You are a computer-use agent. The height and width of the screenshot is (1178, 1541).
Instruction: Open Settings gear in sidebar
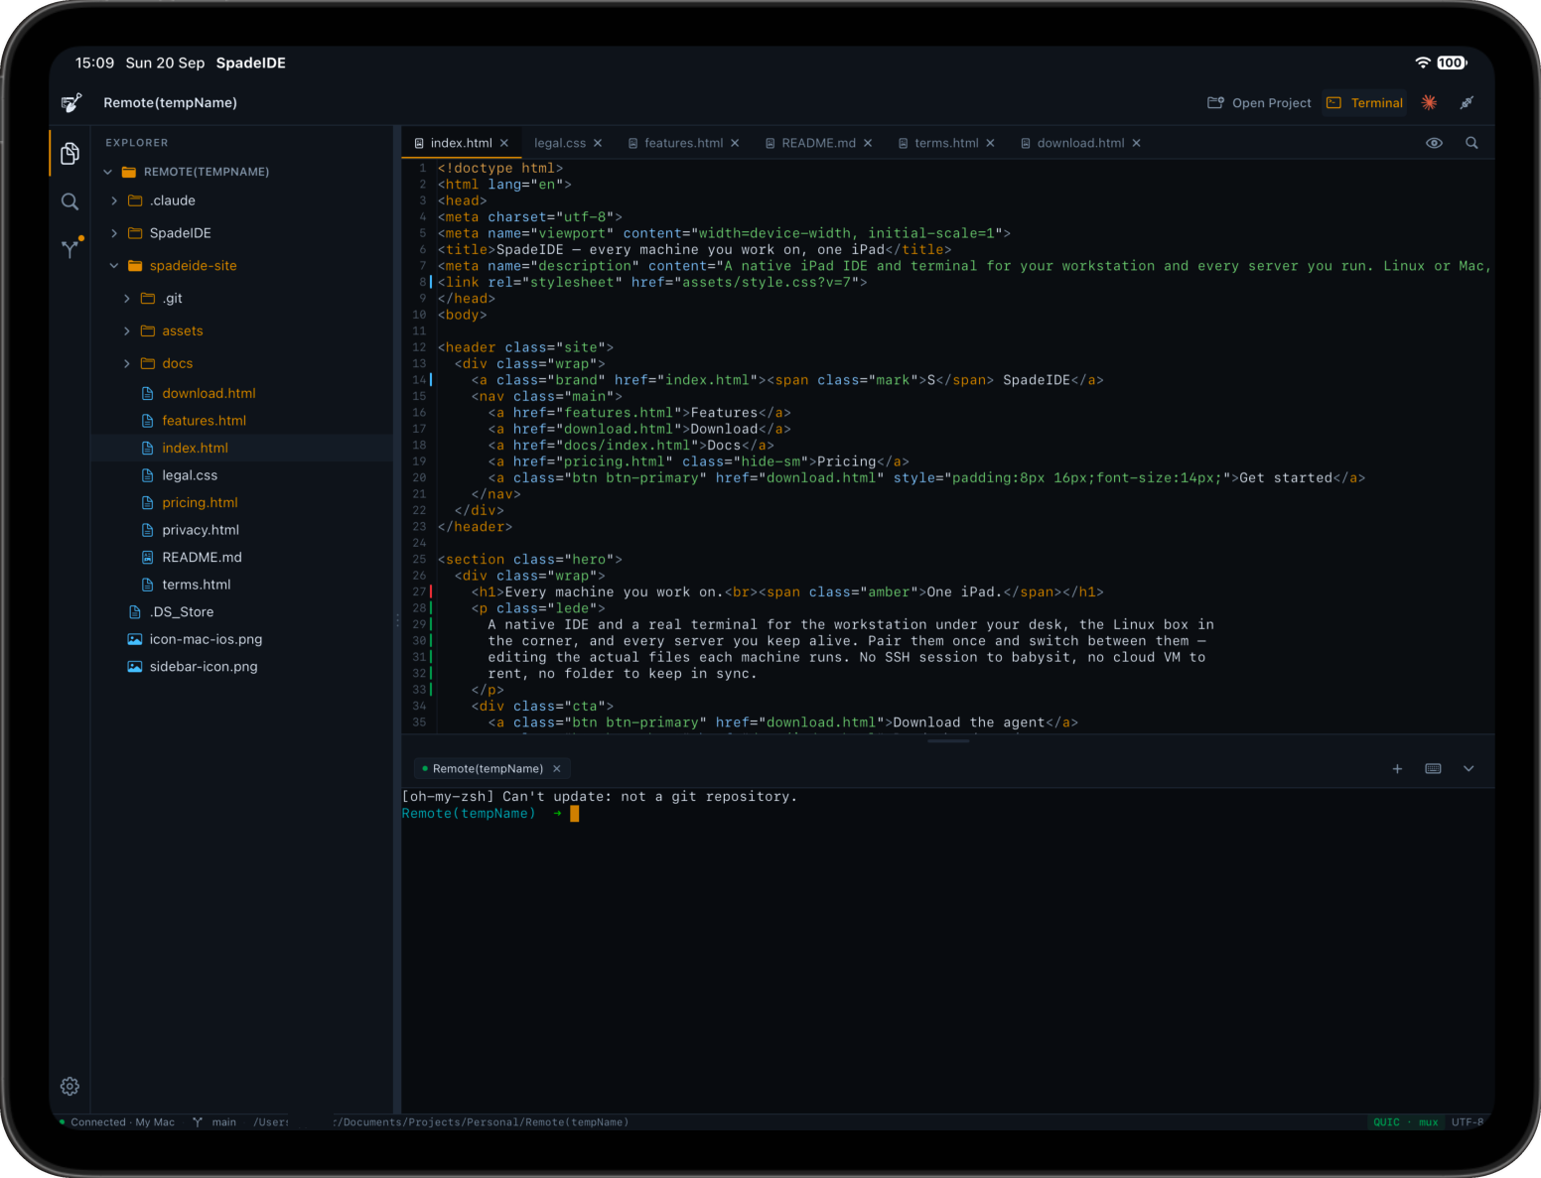pyautogui.click(x=70, y=1087)
